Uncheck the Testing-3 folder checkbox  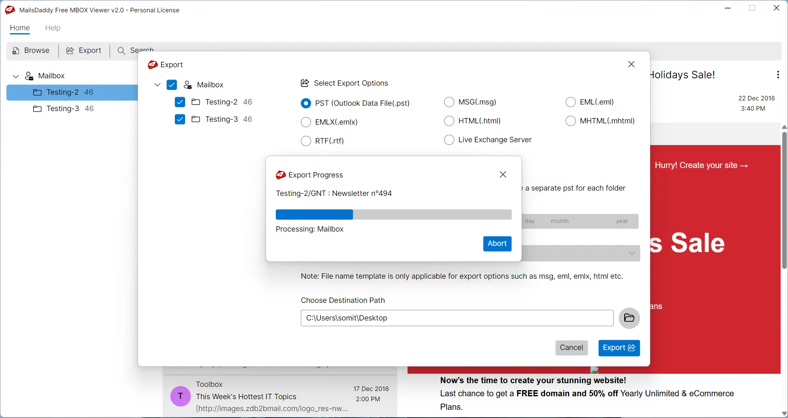click(180, 119)
